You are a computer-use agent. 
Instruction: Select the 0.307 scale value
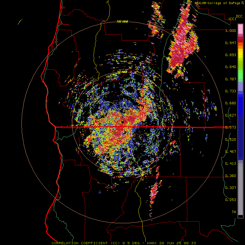tap(231, 188)
